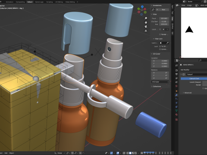Open the Physics properties tab icon
Image resolution: width=207 pixels, height=155 pixels.
pyautogui.click(x=176, y=103)
